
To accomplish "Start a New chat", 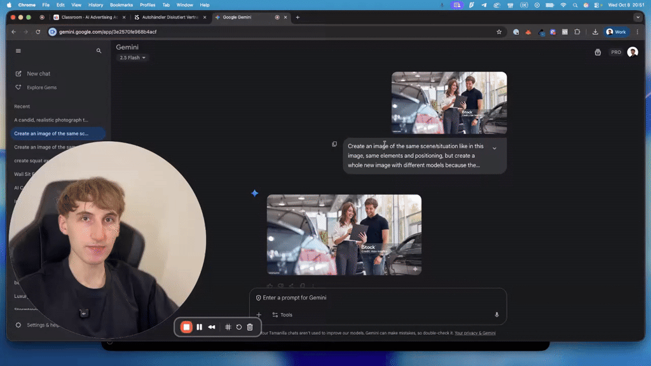I will [32, 74].
